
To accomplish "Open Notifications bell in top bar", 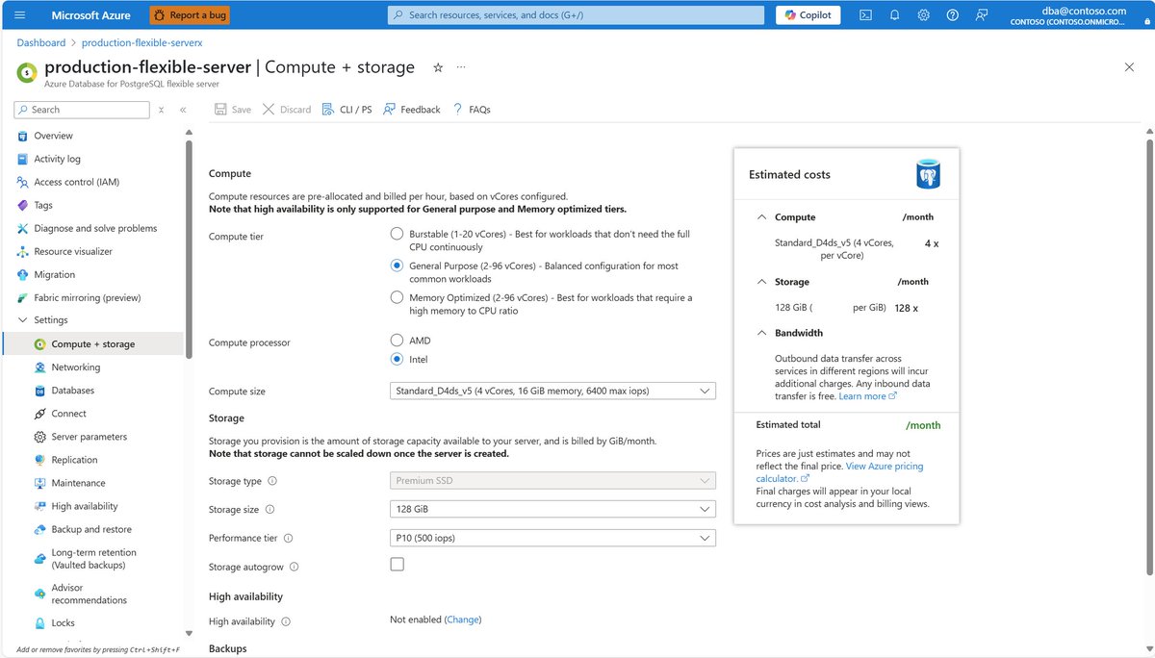I will coord(894,14).
